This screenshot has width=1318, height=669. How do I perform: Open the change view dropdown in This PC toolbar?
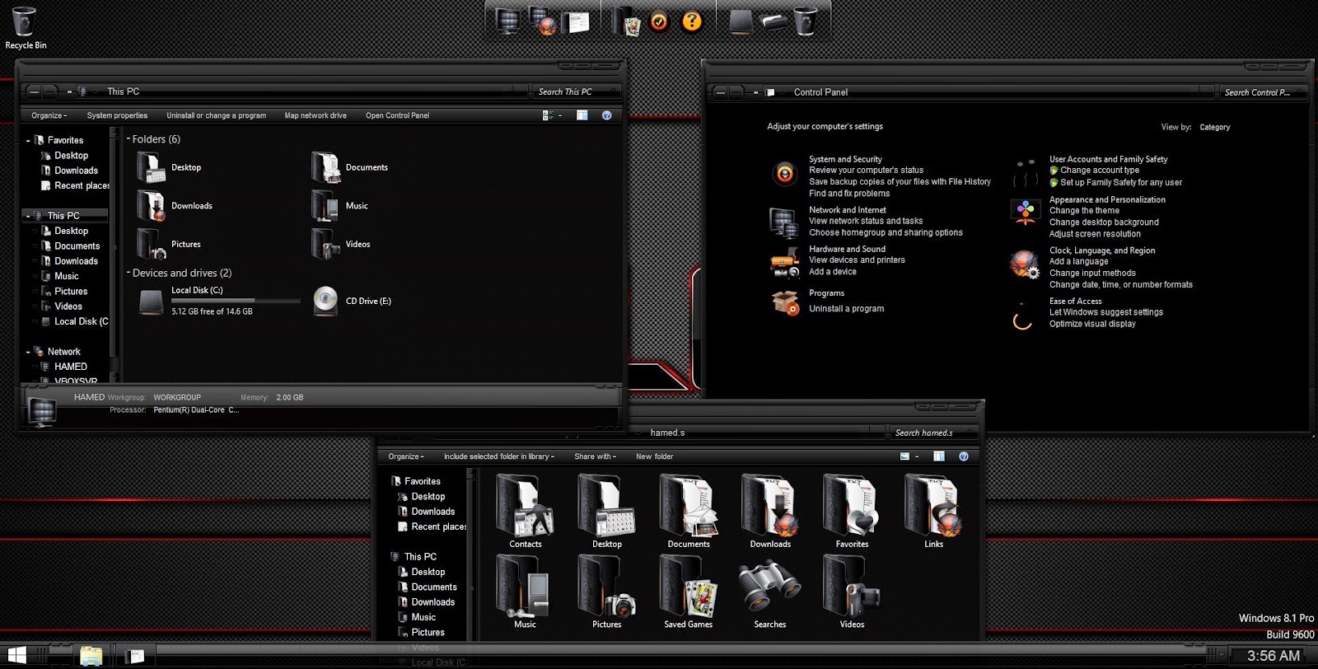pyautogui.click(x=560, y=115)
